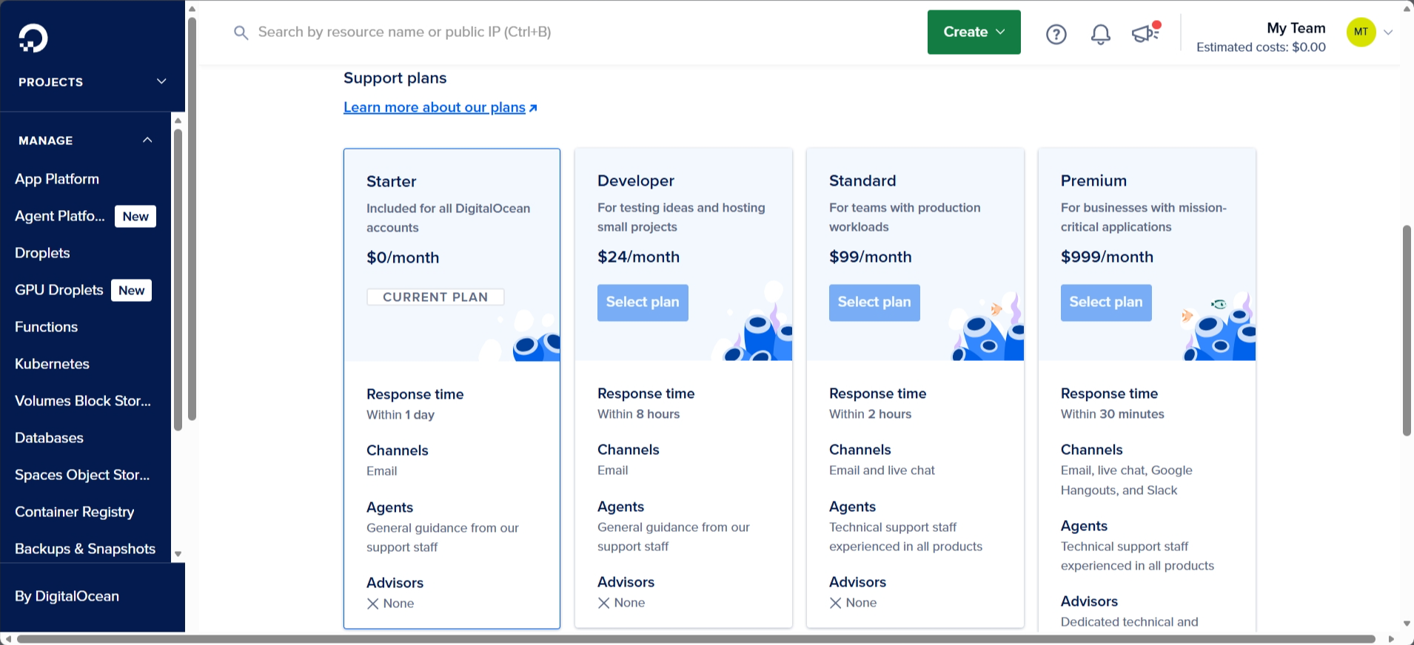Screen dimensions: 1414x645
Task: Click the $999/month price text
Action: (1107, 257)
